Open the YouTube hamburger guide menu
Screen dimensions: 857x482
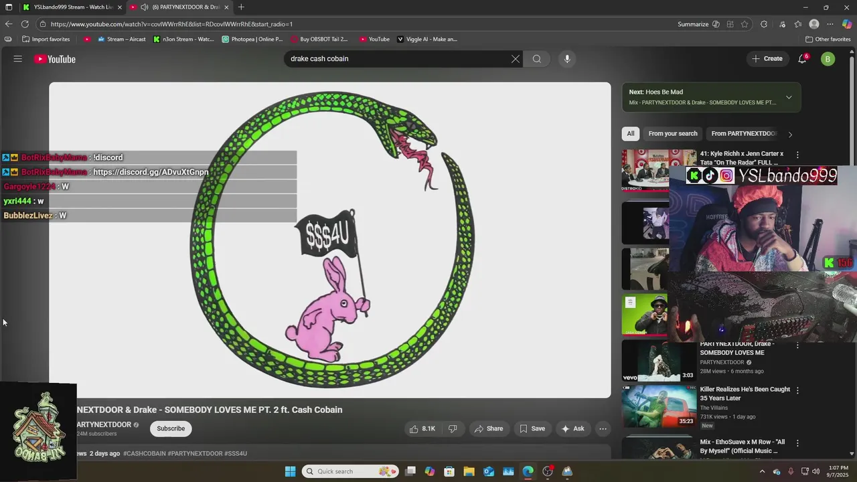18,59
